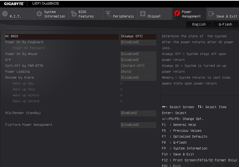Select Power On By Keyboard label

[24, 42]
